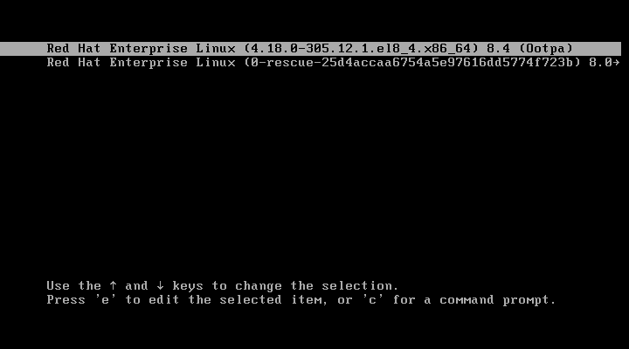Click the down arrow symbol in help text
629x349 pixels.
[160, 285]
